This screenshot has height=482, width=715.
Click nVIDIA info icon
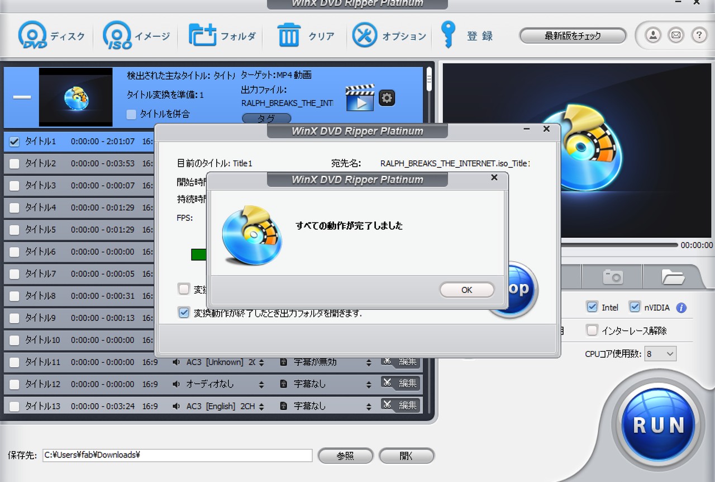(681, 308)
